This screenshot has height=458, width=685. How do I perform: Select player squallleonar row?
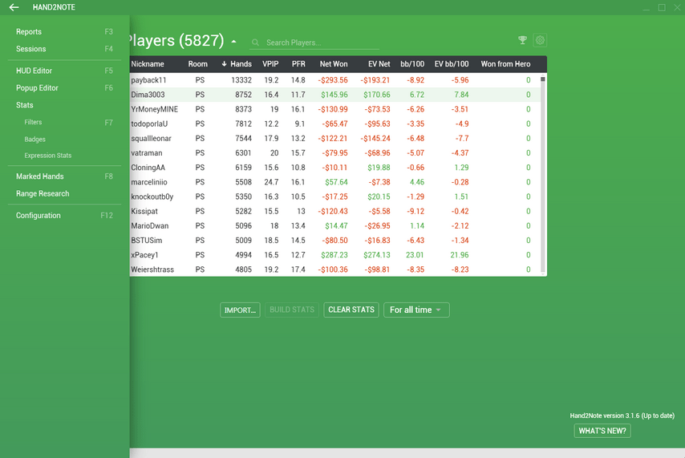point(335,139)
